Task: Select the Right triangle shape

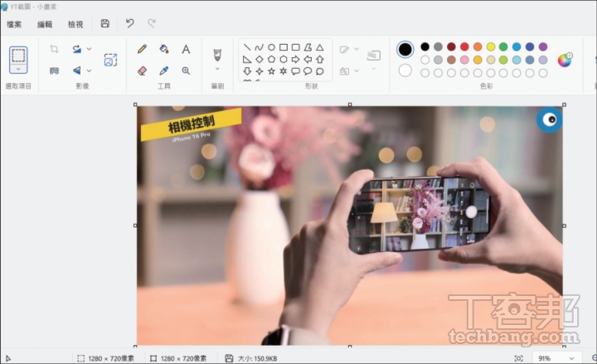Action: [x=247, y=60]
